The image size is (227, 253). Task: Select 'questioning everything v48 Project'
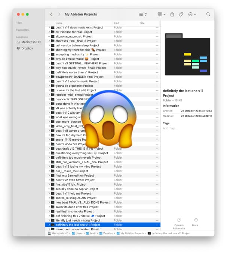click(x=103, y=153)
